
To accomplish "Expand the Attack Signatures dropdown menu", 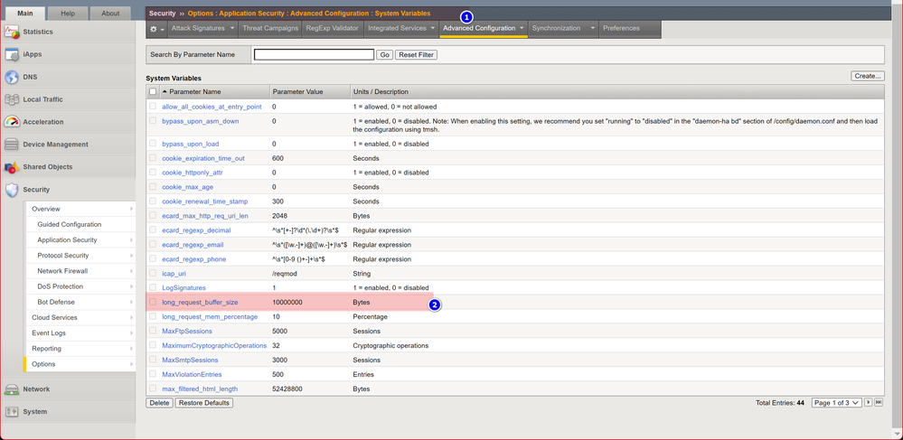I will pyautogui.click(x=232, y=29).
